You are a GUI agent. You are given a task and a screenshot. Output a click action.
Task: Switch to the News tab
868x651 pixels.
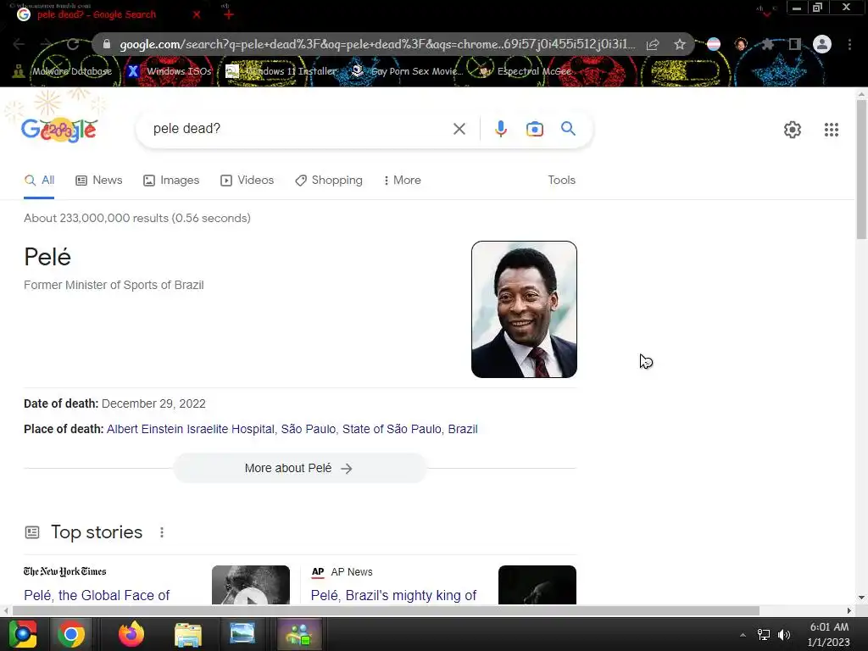[99, 180]
